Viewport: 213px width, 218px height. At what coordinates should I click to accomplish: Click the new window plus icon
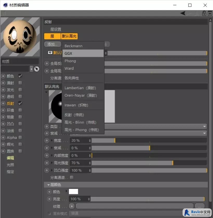click(x=210, y=13)
